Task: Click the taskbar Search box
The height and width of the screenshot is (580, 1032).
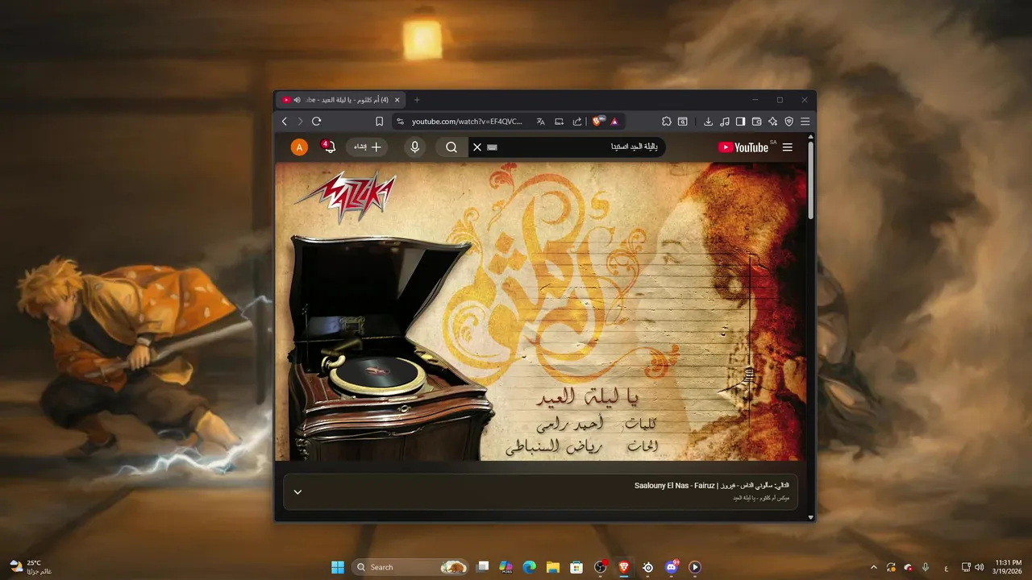Action: 411,567
